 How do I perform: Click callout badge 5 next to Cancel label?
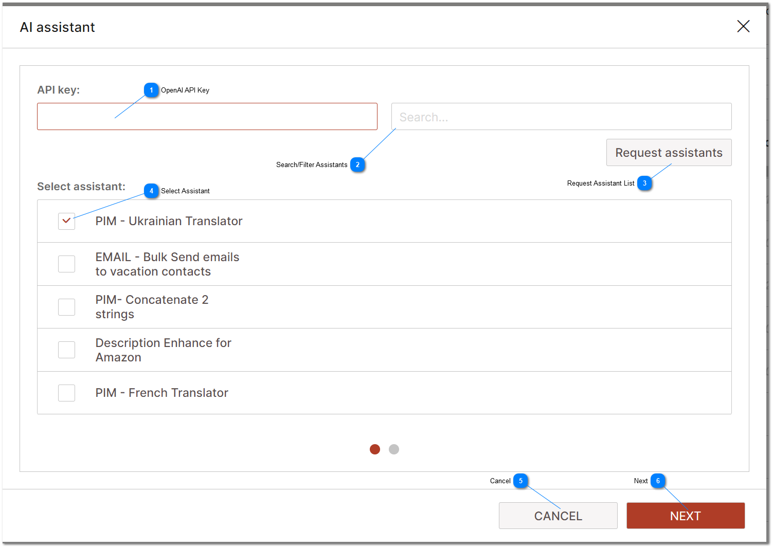click(520, 481)
